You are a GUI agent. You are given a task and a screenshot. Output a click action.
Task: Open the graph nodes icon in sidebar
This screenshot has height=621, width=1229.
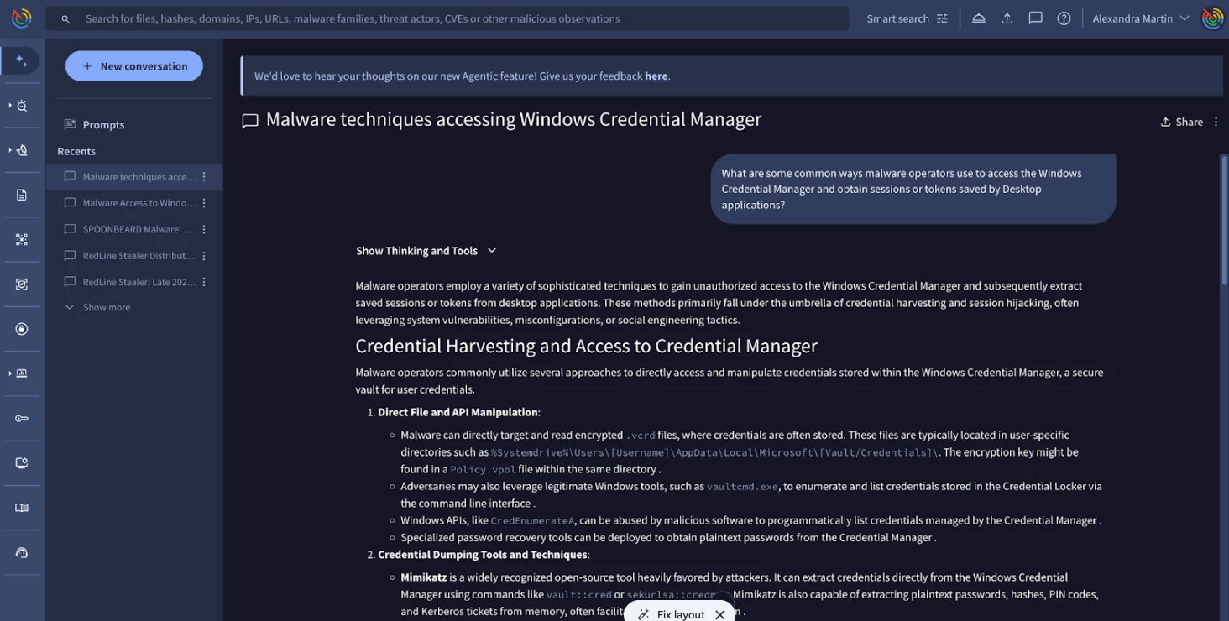(22, 239)
